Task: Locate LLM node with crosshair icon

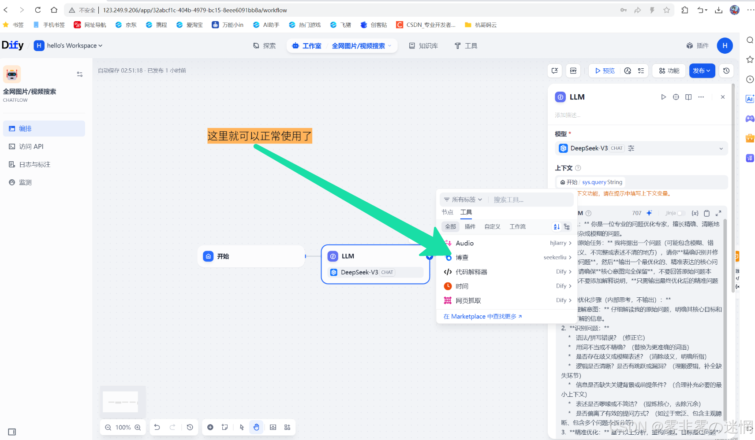Action: coord(676,97)
